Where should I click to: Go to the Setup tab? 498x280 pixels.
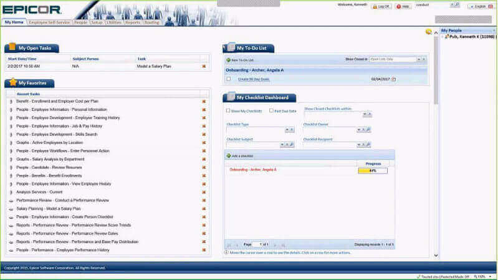point(96,22)
